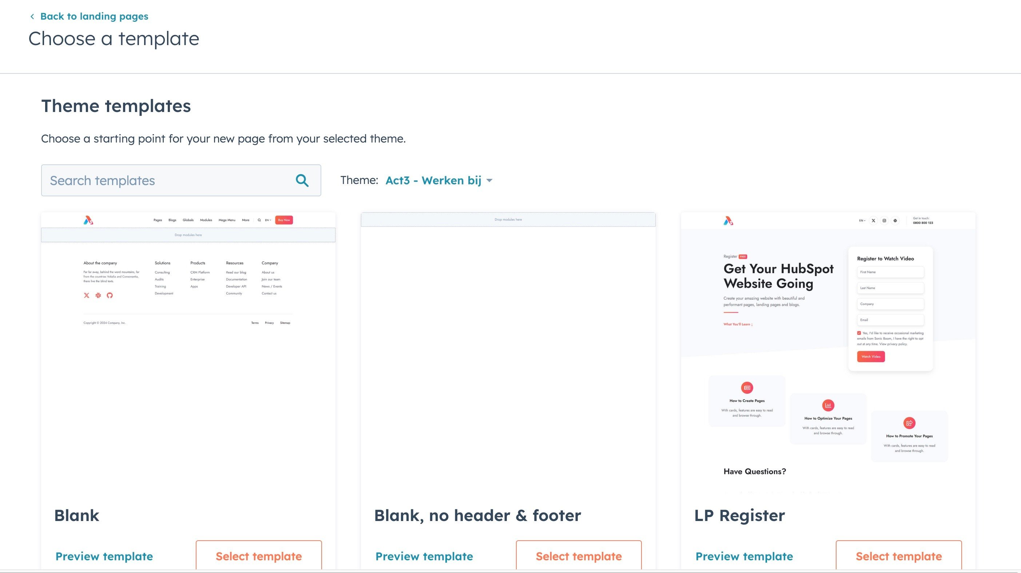Toggle the checkbox in LP Register form
1021x573 pixels.
coord(859,333)
